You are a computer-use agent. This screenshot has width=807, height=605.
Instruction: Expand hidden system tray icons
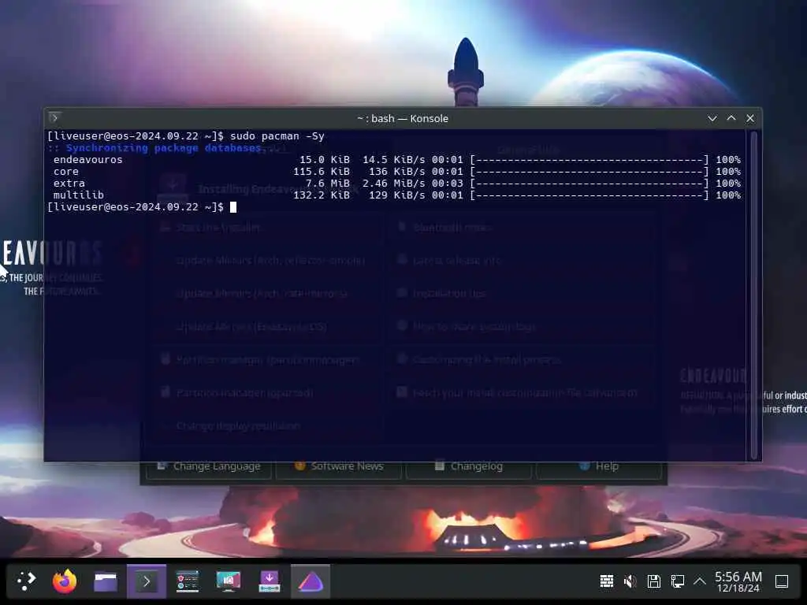point(700,581)
